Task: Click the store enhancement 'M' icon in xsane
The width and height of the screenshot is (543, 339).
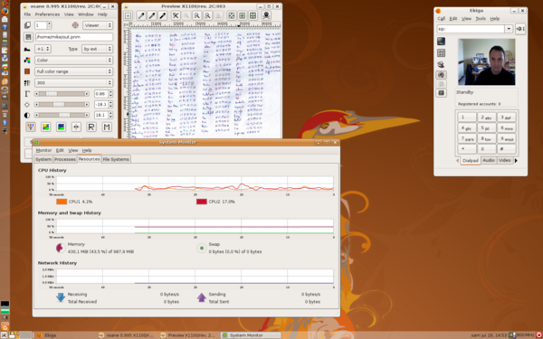Action: pyautogui.click(x=107, y=127)
